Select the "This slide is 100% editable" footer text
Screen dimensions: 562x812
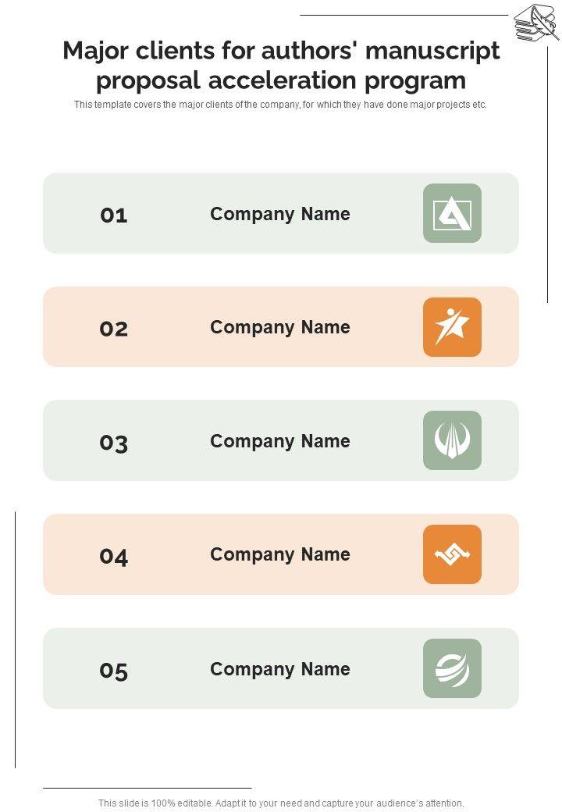click(281, 803)
